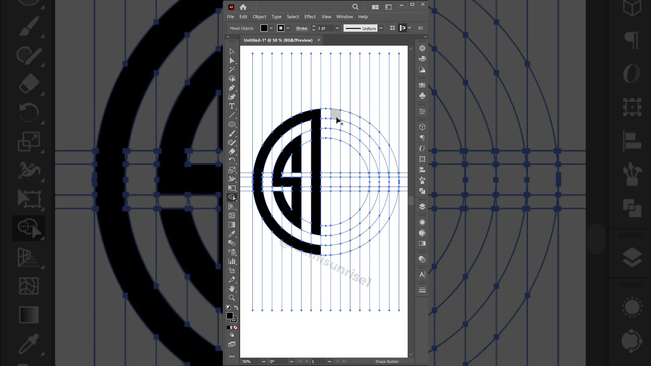Close the Untitled-1 document tab
Viewport: 651px width, 366px height.
point(319,40)
